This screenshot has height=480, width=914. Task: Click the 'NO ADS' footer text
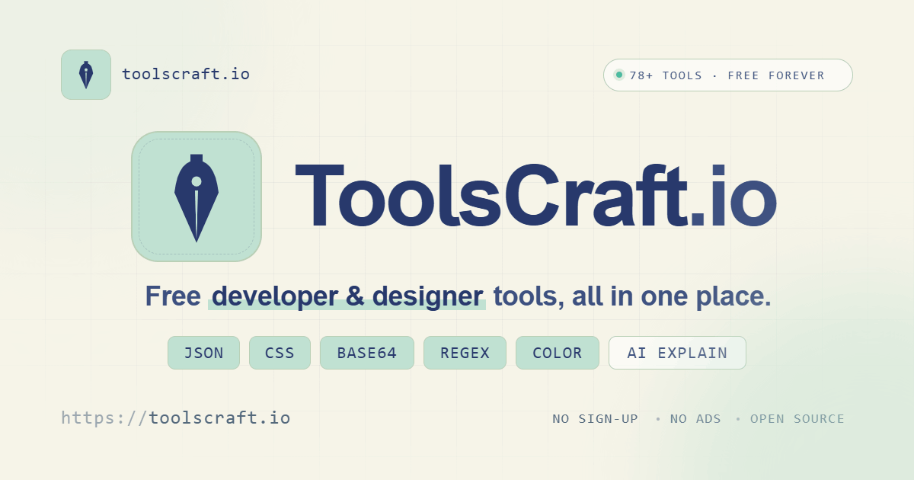pos(695,419)
